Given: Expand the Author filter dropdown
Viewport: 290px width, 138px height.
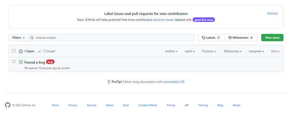Looking at the screenshot, I should [171, 51].
